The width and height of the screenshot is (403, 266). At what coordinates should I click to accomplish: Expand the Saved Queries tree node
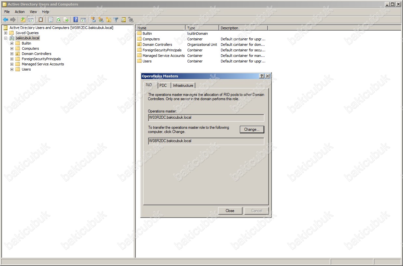(6, 33)
